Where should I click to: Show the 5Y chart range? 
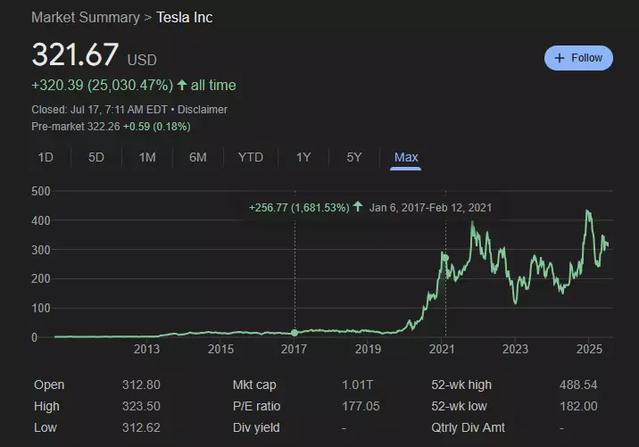point(353,157)
